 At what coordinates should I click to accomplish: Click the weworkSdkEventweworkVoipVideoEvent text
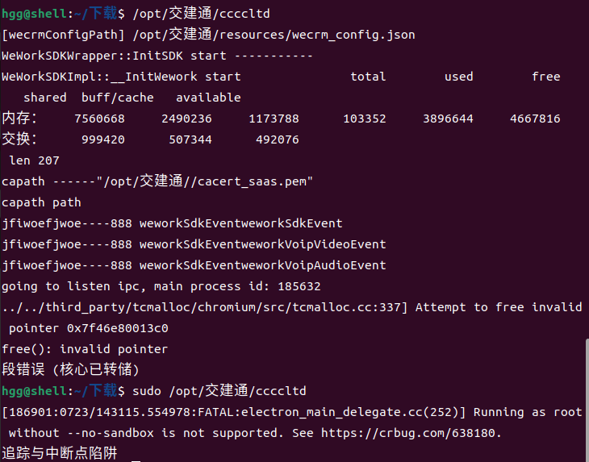pos(262,244)
